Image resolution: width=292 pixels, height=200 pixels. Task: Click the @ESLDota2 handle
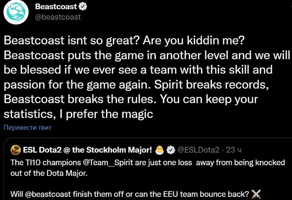pyautogui.click(x=198, y=150)
